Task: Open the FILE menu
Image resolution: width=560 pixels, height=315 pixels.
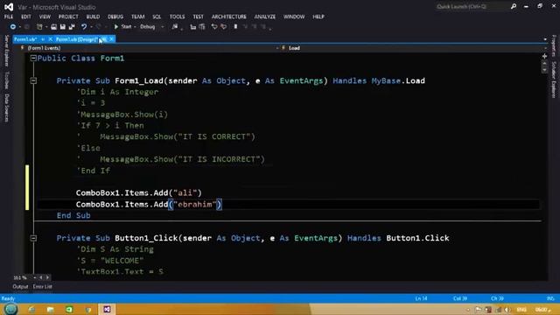Action: pos(9,17)
